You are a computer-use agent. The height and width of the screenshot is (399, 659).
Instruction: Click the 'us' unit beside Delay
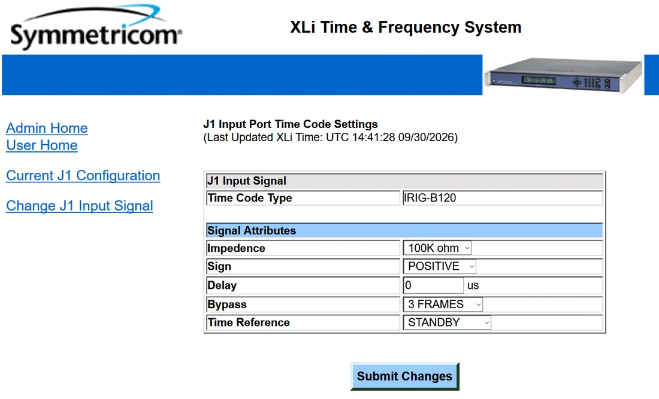point(473,286)
